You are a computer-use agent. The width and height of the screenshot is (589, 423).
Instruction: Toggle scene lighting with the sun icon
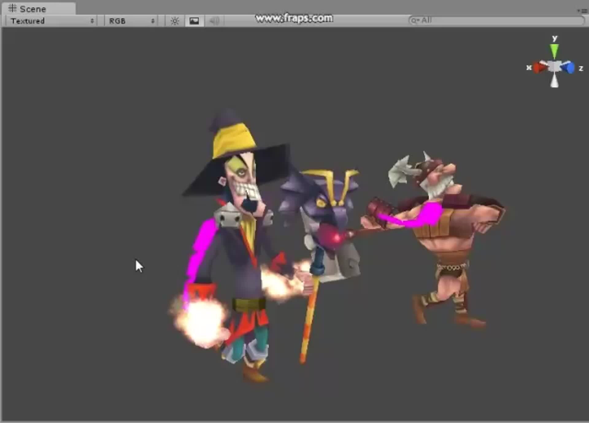(174, 21)
